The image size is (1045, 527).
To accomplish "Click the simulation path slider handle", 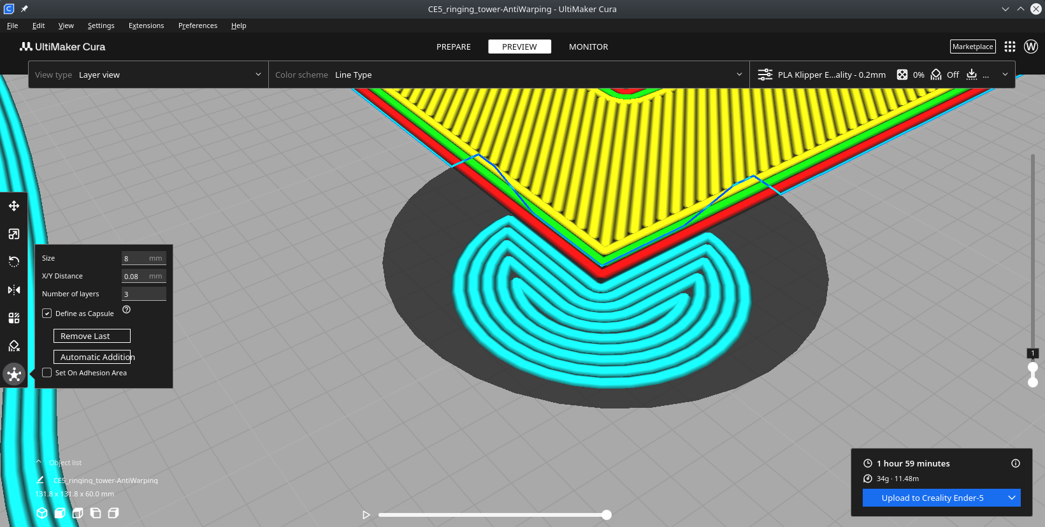I will [607, 515].
